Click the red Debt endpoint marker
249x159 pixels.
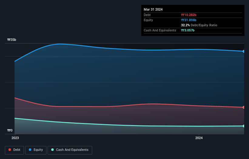coord(244,107)
